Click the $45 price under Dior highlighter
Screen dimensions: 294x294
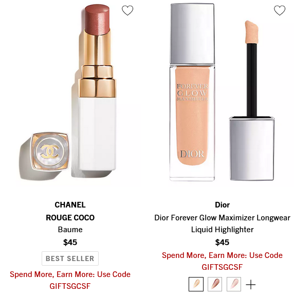[222, 243]
